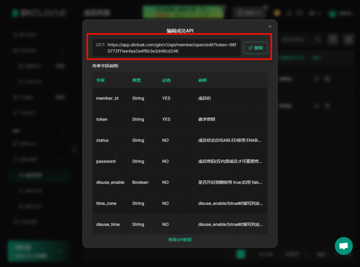
Task: Click the status row's truncated description
Action: point(230,140)
